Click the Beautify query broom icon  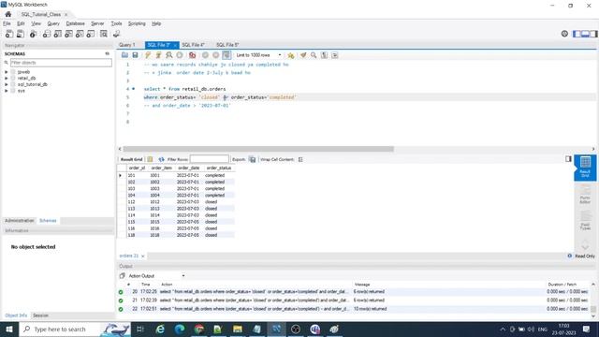tap(303, 55)
